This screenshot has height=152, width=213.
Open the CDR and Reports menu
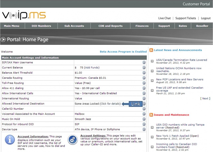pyautogui.click(x=110, y=26)
